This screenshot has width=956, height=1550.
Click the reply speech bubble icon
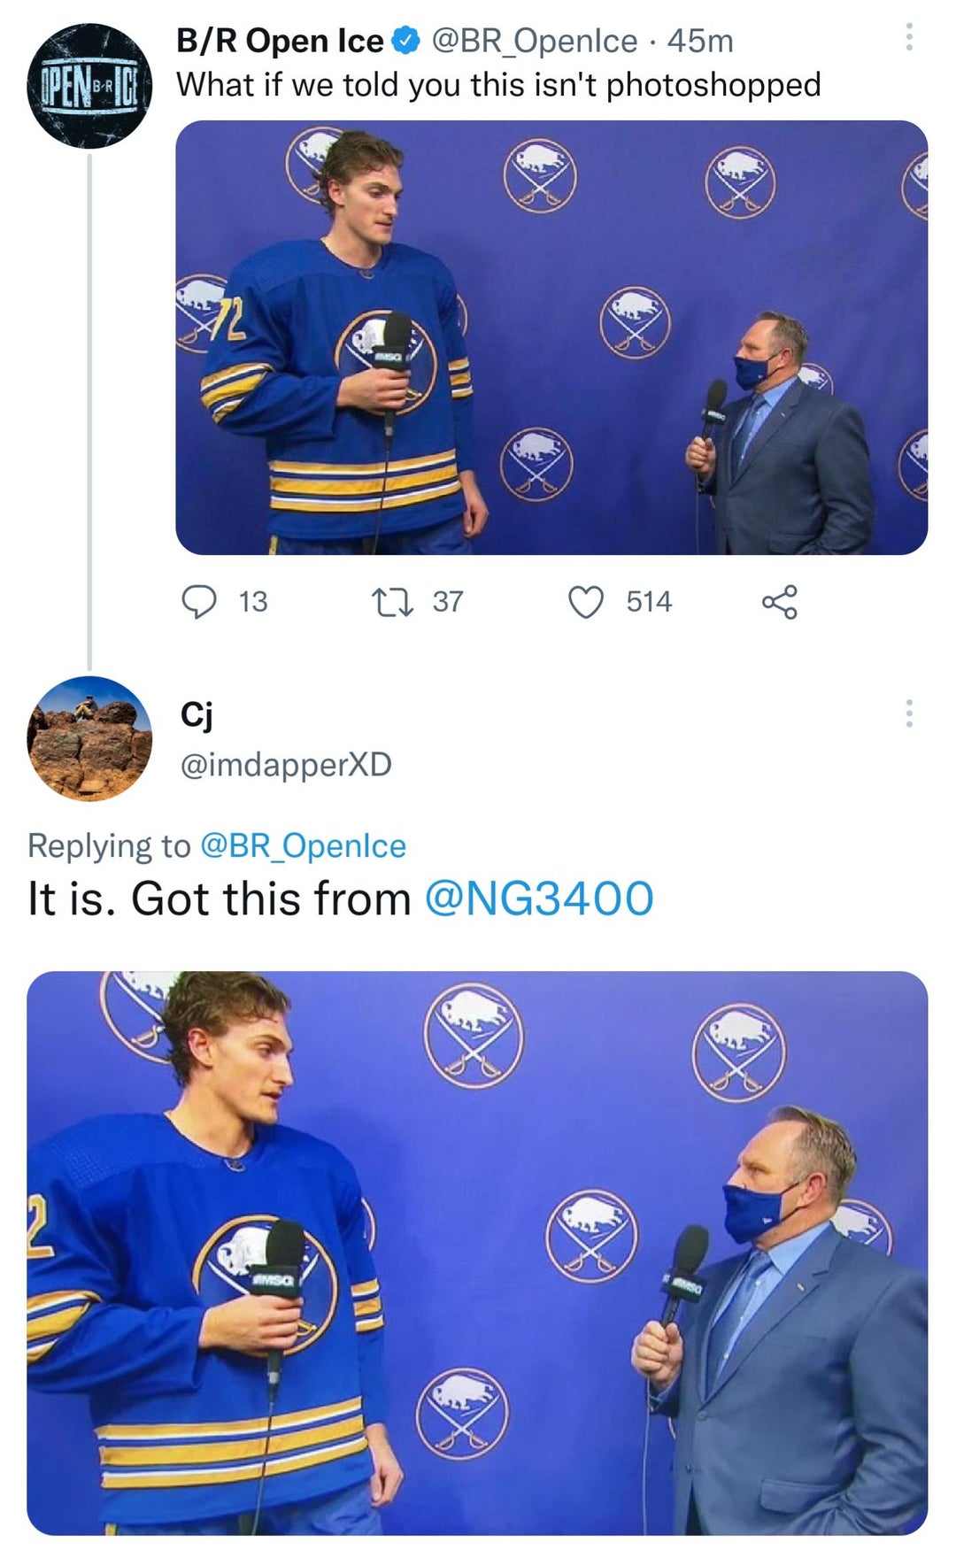[199, 602]
